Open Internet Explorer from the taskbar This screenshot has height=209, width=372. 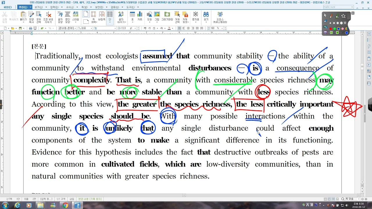click(x=17, y=205)
